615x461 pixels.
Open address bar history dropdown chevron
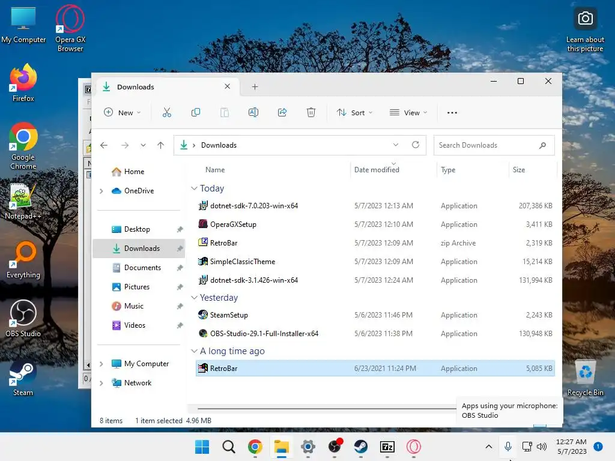click(396, 145)
